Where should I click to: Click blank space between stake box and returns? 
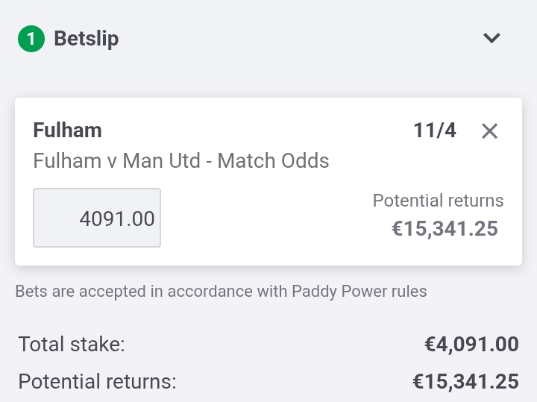tap(266, 218)
